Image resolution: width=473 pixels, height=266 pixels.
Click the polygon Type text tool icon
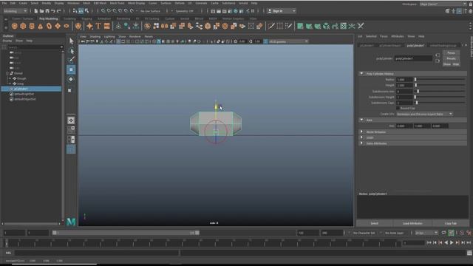click(98, 27)
